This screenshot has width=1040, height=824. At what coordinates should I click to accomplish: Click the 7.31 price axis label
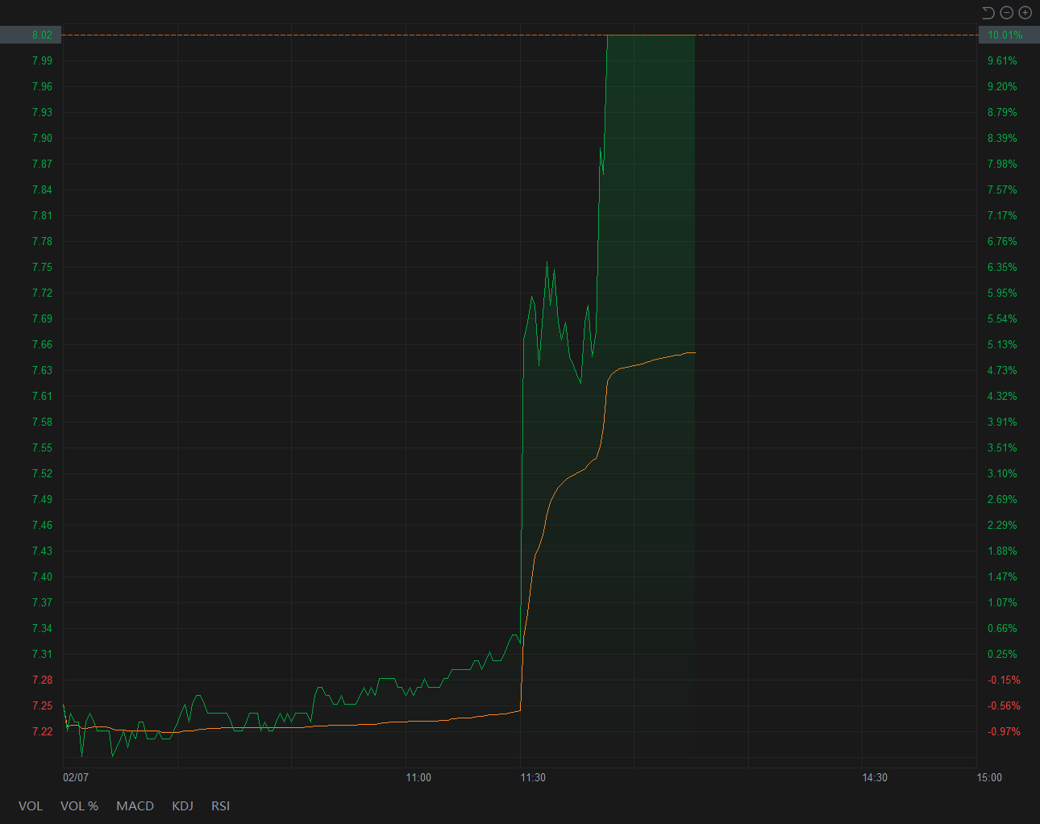coord(42,654)
